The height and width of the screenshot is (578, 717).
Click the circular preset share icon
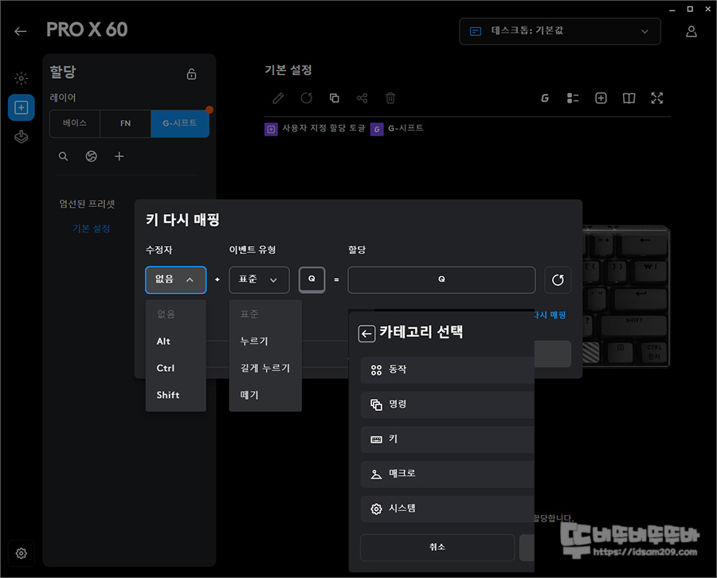click(x=92, y=156)
